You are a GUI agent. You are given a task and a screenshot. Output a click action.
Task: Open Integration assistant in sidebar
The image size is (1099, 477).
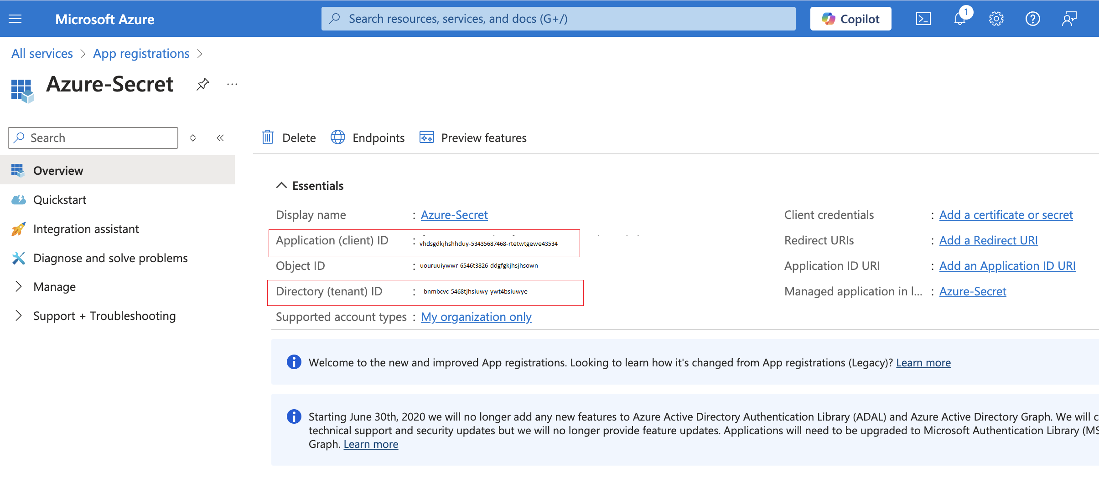pyautogui.click(x=86, y=229)
